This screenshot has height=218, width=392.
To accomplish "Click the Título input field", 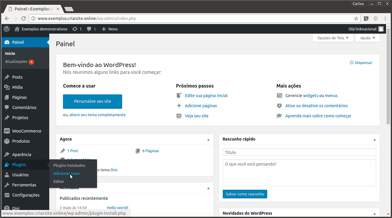I will pyautogui.click(x=299, y=152).
